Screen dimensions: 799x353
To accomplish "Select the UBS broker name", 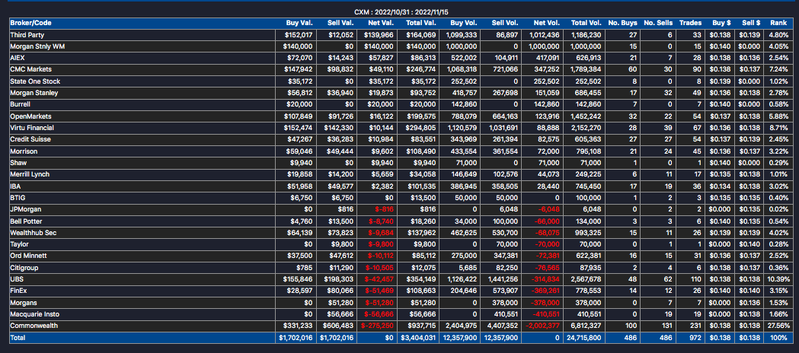I will click(x=17, y=279).
